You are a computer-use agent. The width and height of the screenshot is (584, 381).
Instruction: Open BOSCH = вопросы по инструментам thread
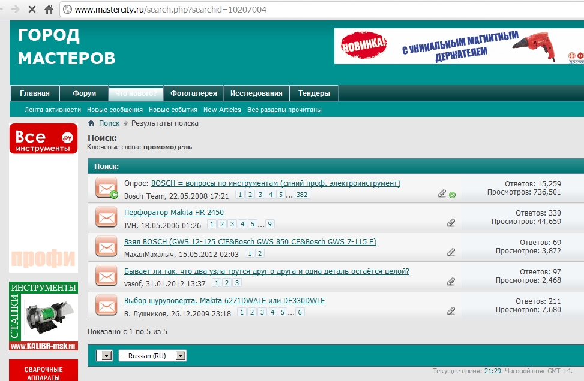[275, 183]
